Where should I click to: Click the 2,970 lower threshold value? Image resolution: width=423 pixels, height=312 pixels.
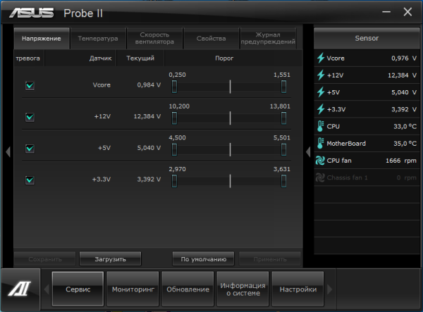177,169
